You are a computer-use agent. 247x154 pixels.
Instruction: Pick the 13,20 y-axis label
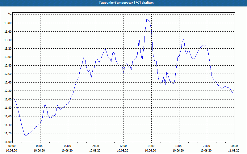point(8,49)
